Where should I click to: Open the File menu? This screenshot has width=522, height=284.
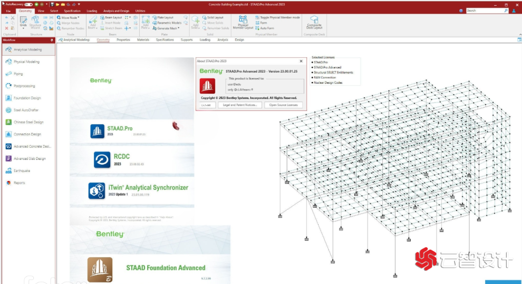8,11
